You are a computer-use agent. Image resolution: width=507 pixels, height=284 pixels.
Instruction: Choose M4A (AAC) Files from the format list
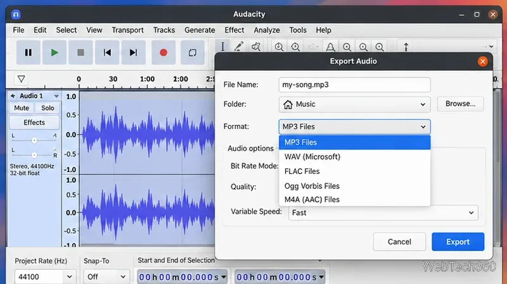354,199
